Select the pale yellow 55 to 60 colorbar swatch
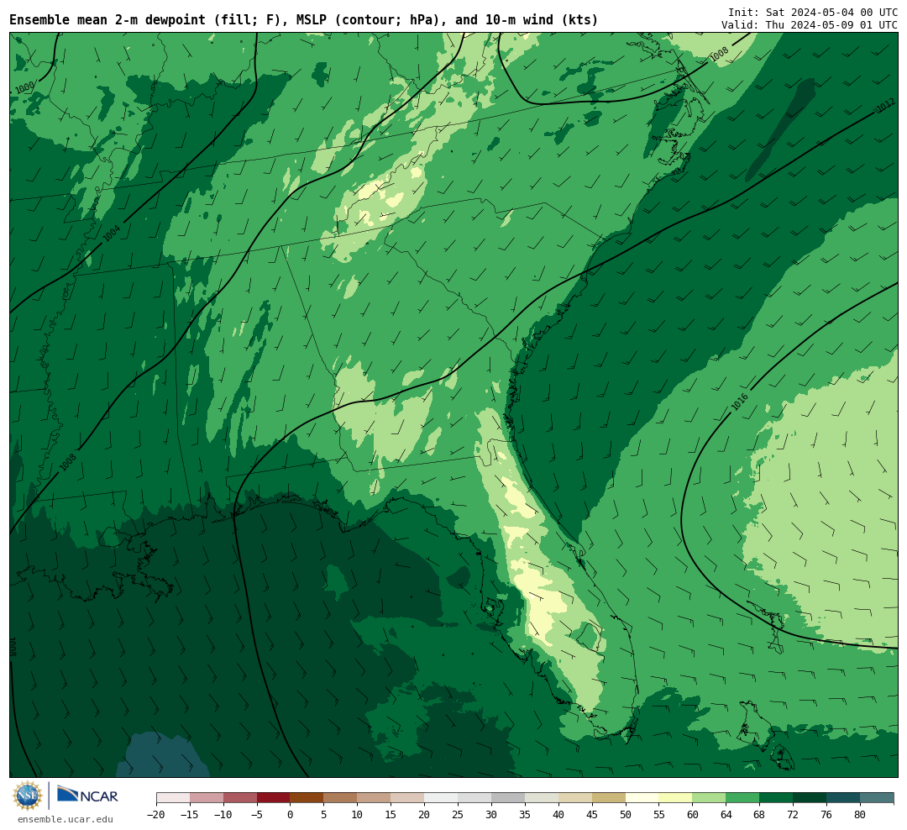 coord(675,798)
